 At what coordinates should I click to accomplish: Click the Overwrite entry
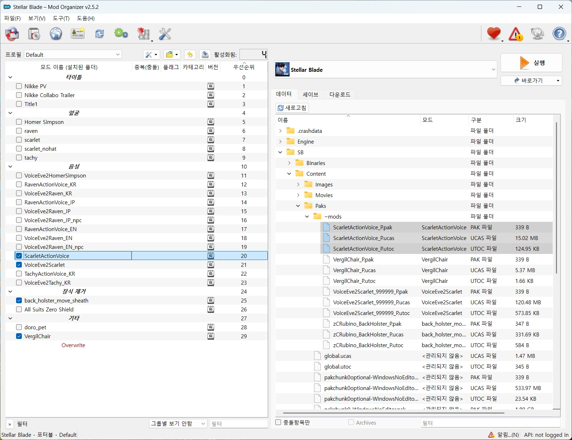click(x=73, y=345)
